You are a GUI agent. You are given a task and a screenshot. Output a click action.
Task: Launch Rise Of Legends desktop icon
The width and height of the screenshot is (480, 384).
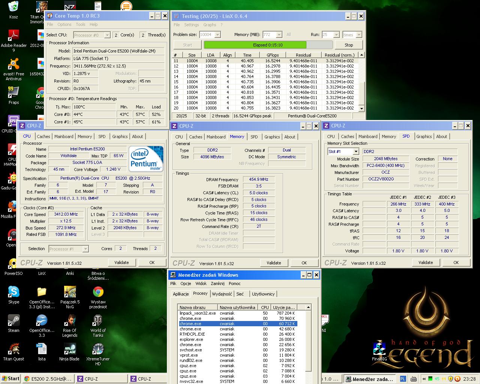click(70, 321)
